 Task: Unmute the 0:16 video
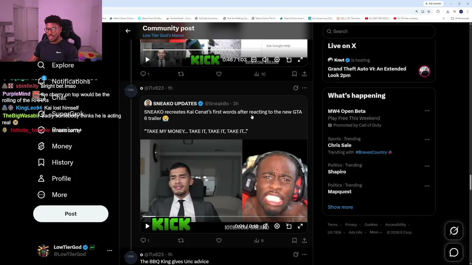[x=265, y=226]
